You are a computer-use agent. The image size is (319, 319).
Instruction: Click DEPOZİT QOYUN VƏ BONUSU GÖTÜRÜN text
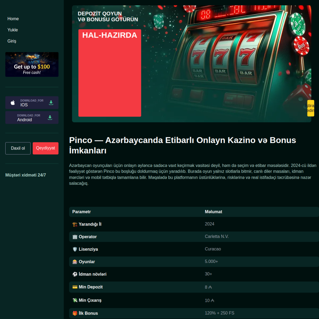coord(108,17)
